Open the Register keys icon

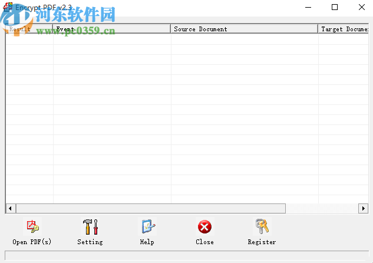262,226
